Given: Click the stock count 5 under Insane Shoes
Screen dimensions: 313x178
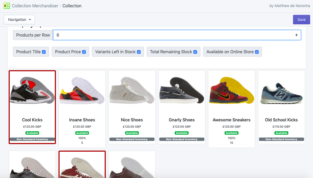Looking at the screenshot, I should 82,143.
